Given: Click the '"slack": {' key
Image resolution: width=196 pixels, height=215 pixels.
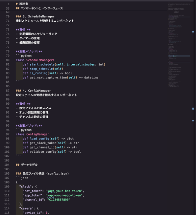Looking at the screenshot, I should [x=28, y=187].
